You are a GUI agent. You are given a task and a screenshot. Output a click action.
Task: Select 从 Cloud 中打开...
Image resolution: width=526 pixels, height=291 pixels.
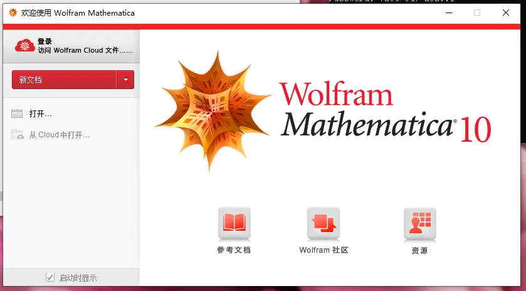pyautogui.click(x=60, y=135)
